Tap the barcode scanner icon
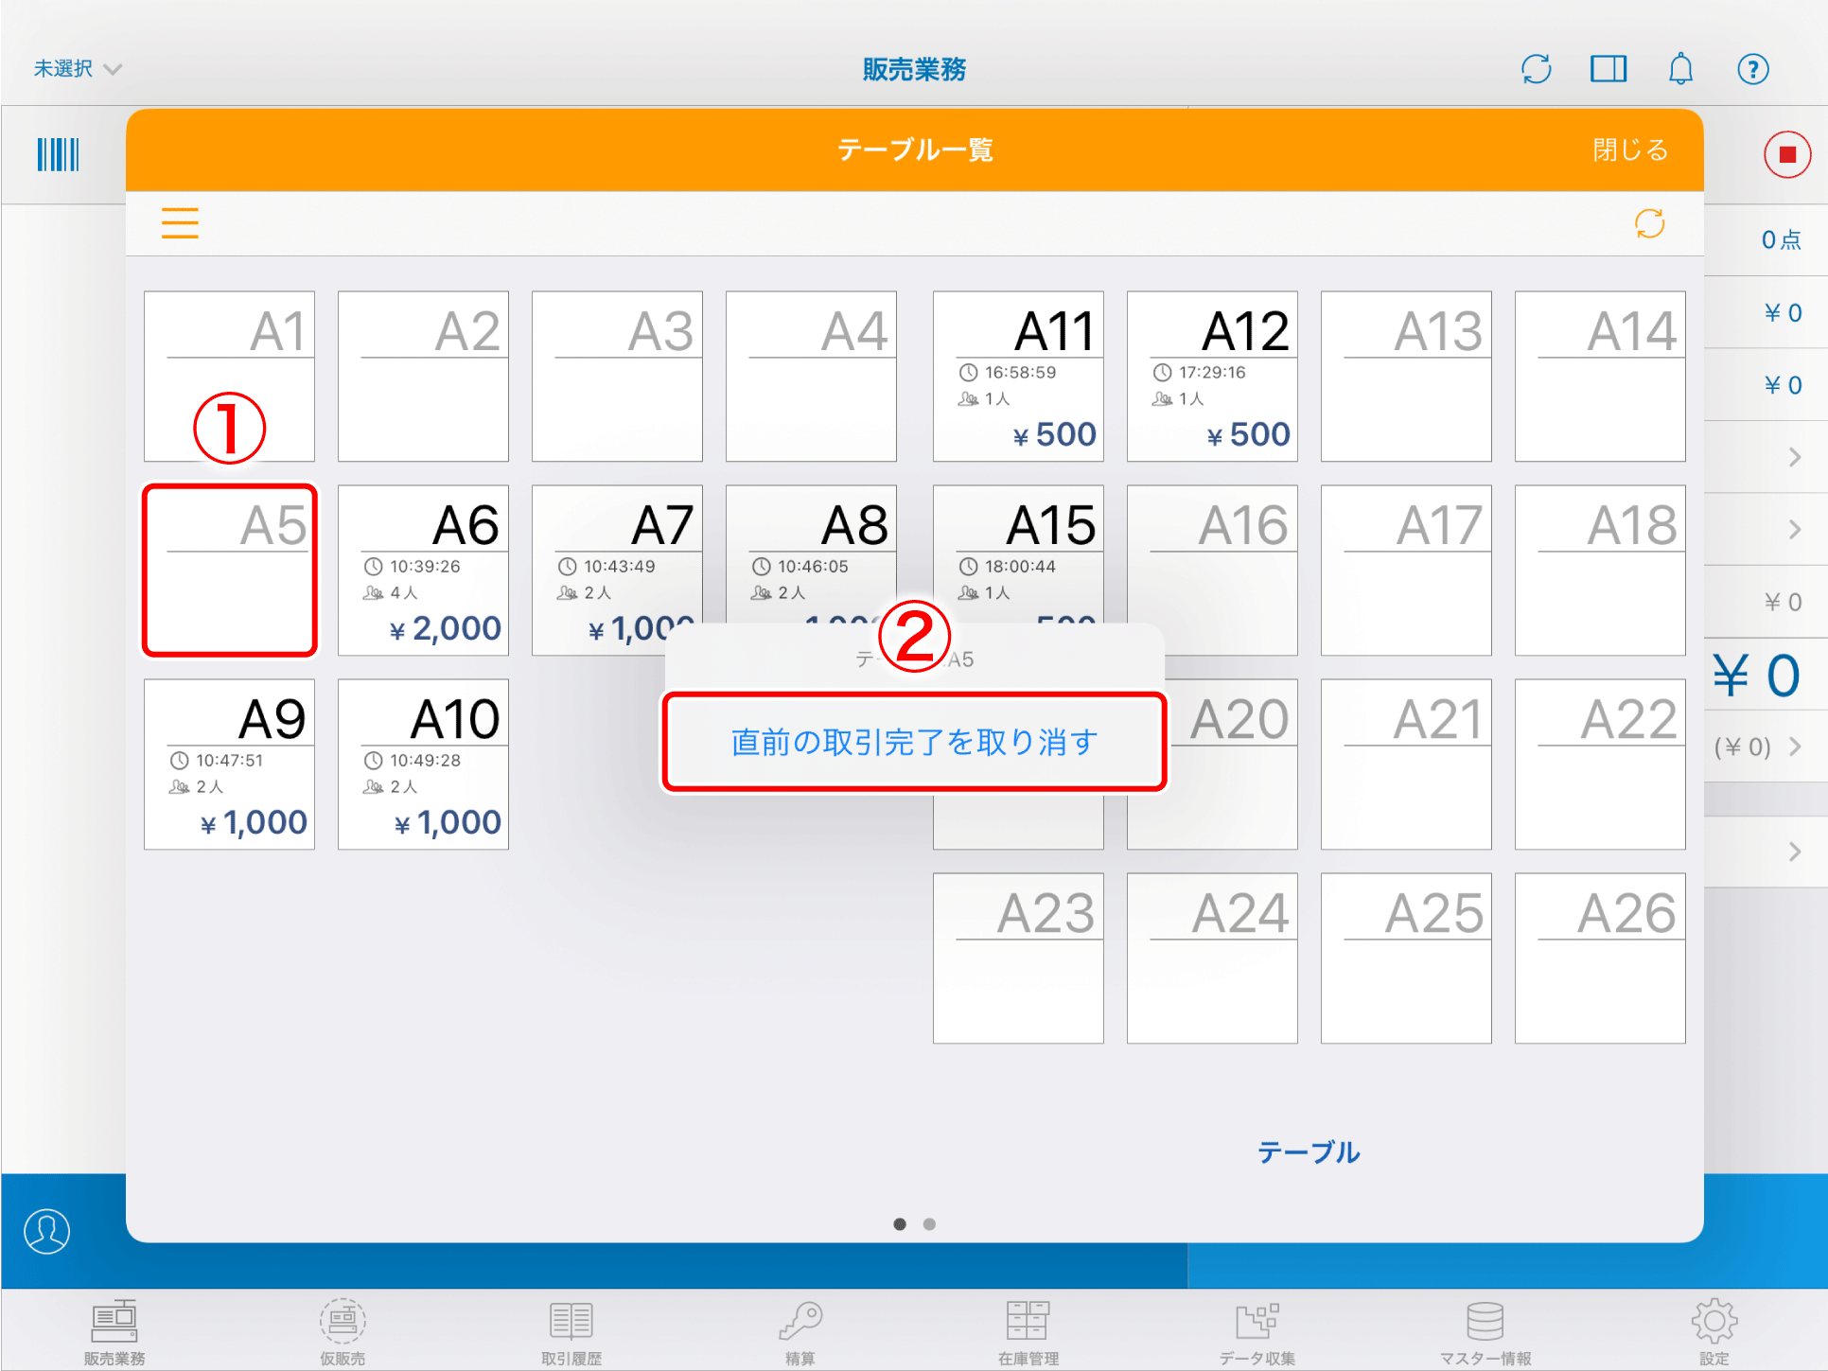 click(58, 154)
